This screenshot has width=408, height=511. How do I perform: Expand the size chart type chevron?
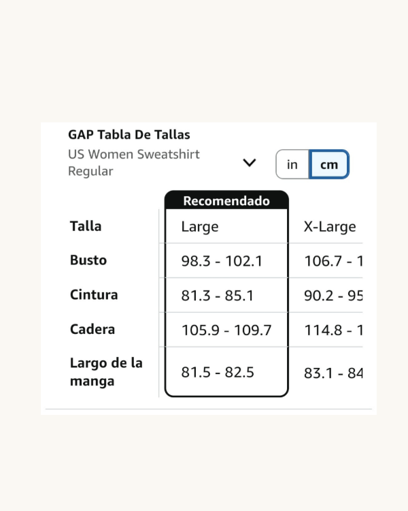250,163
